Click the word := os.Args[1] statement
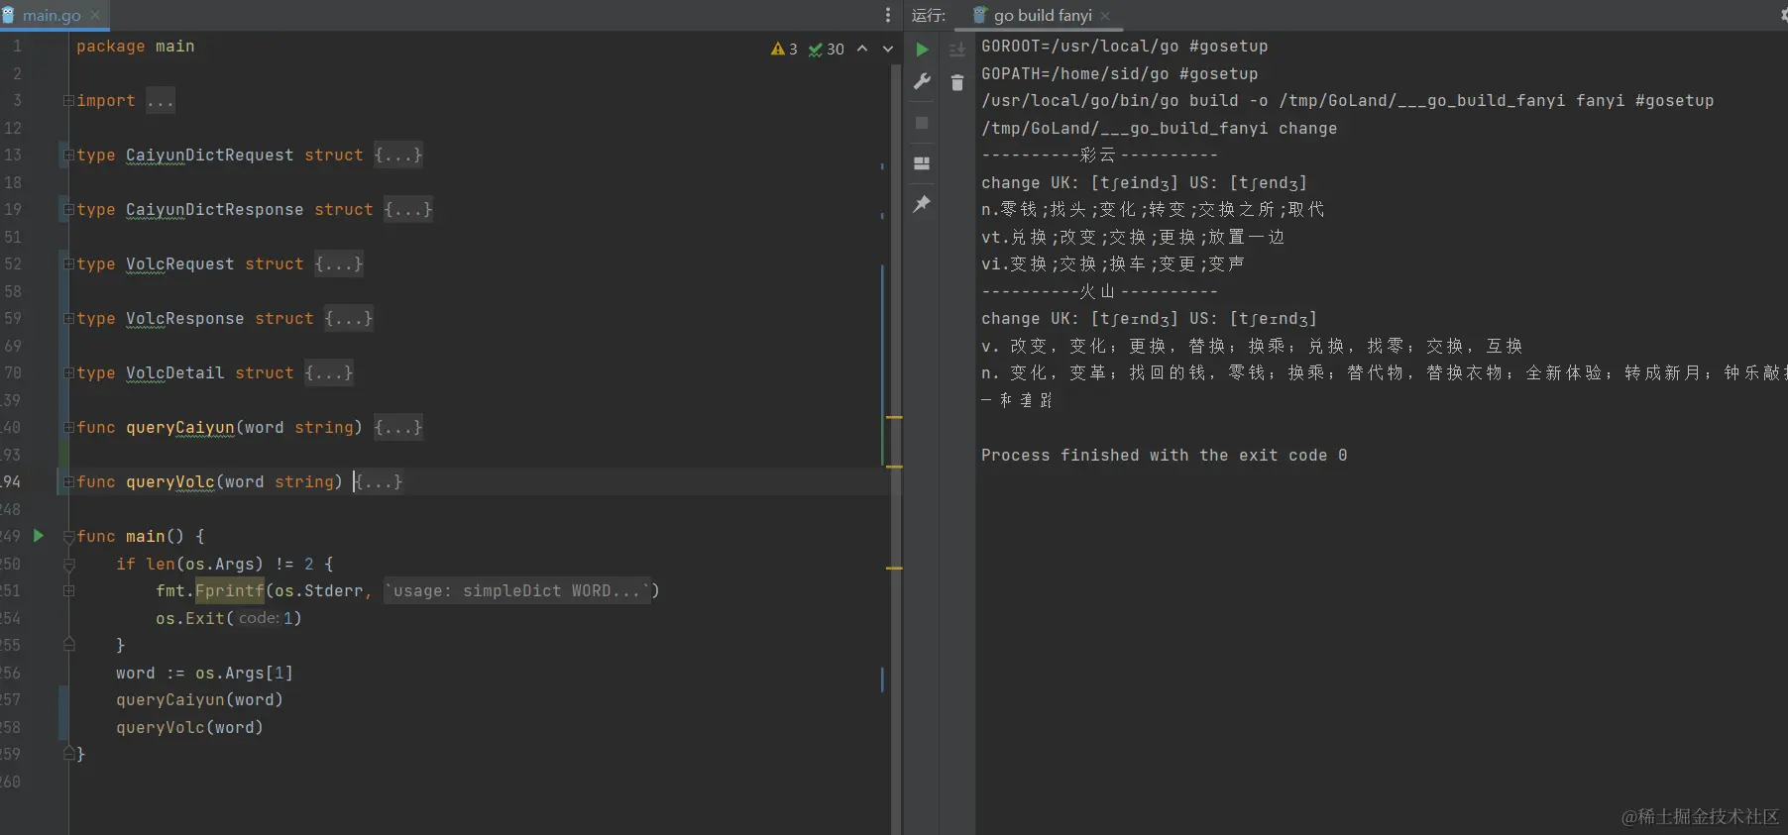This screenshot has height=835, width=1788. pos(204,674)
